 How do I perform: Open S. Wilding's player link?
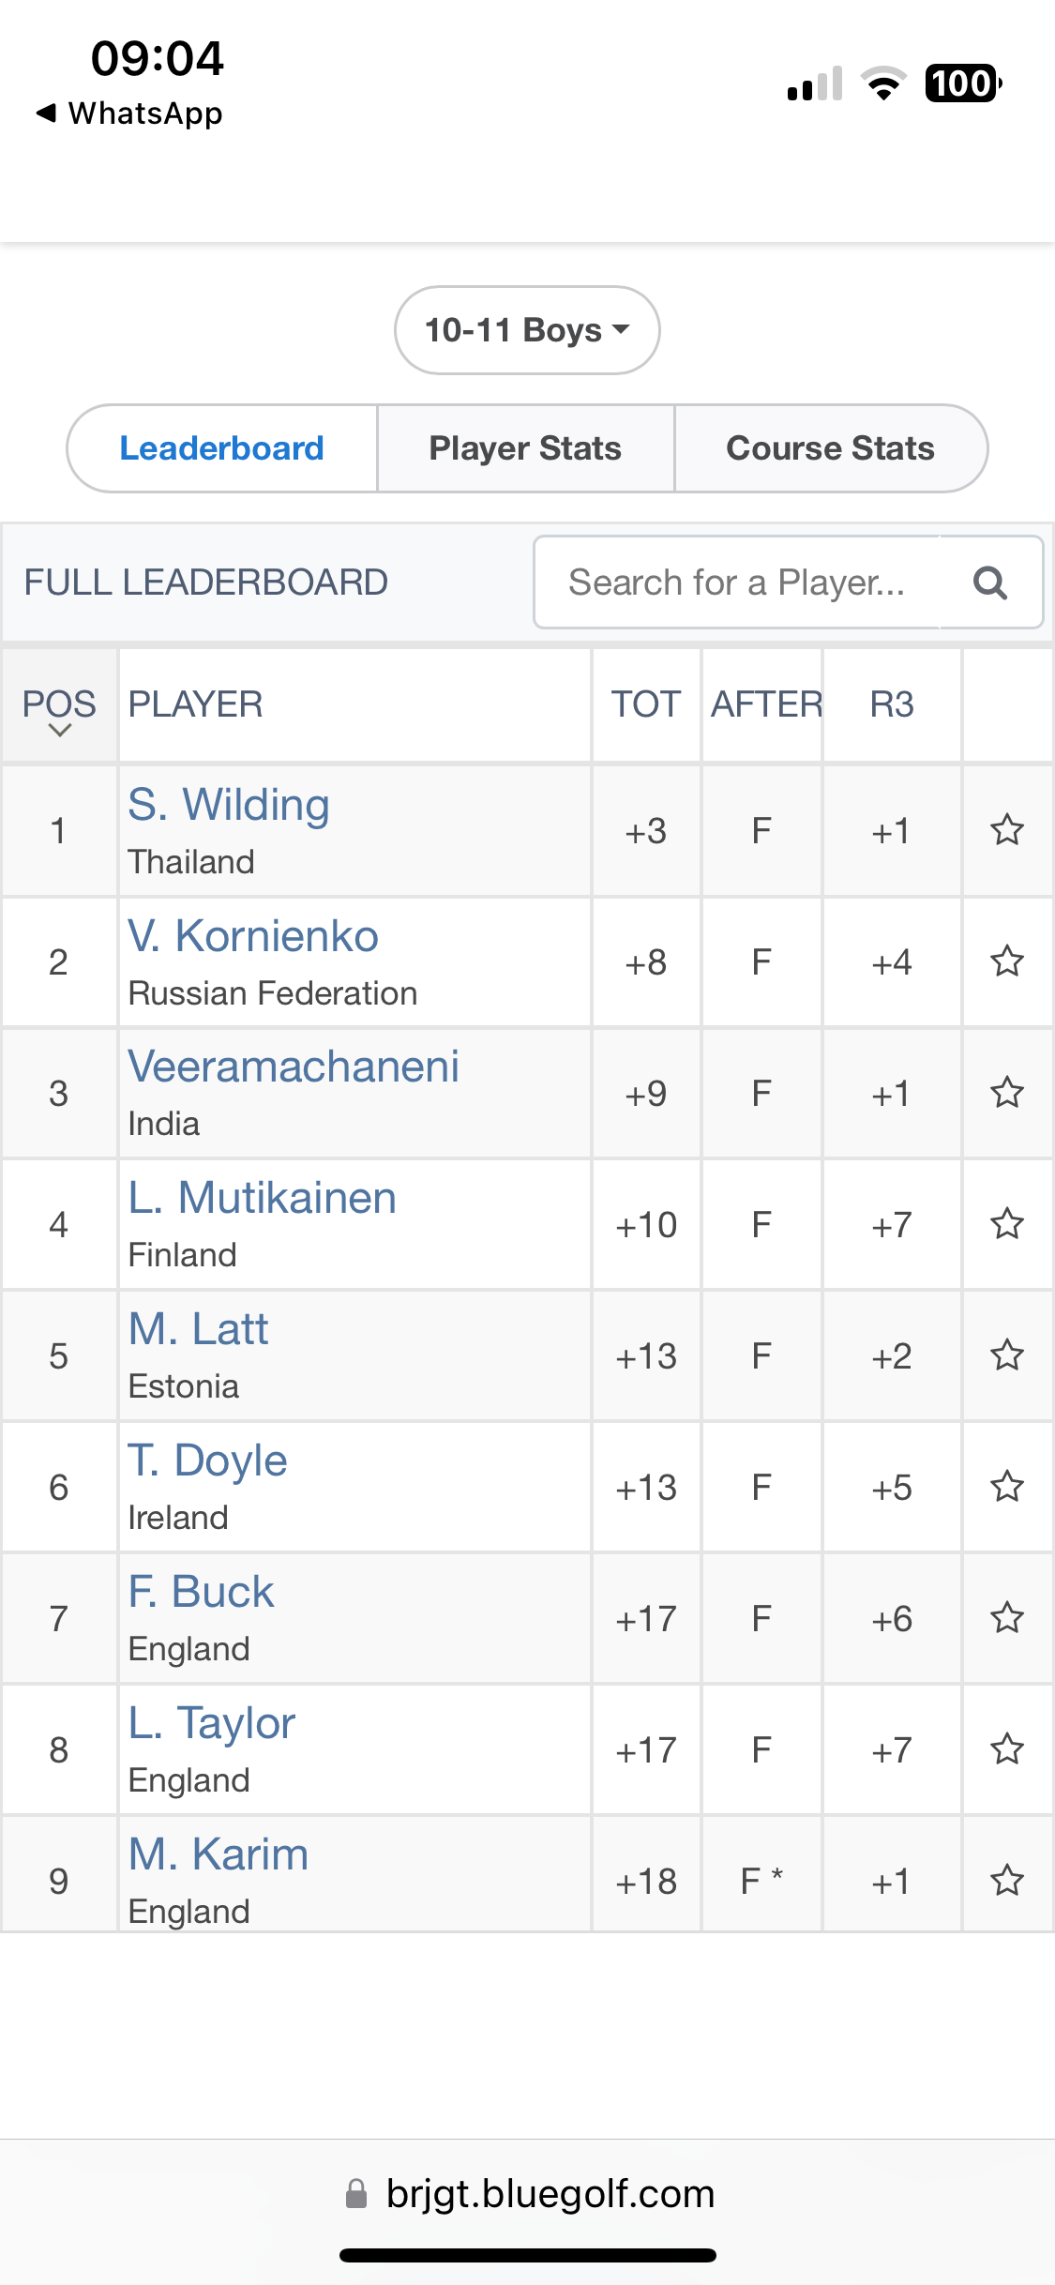pyautogui.click(x=229, y=805)
